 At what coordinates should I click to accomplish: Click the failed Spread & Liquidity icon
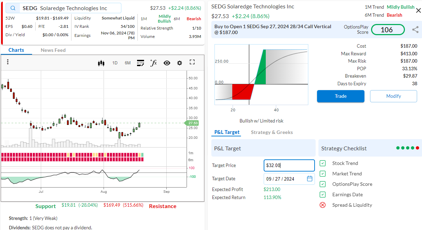click(323, 205)
